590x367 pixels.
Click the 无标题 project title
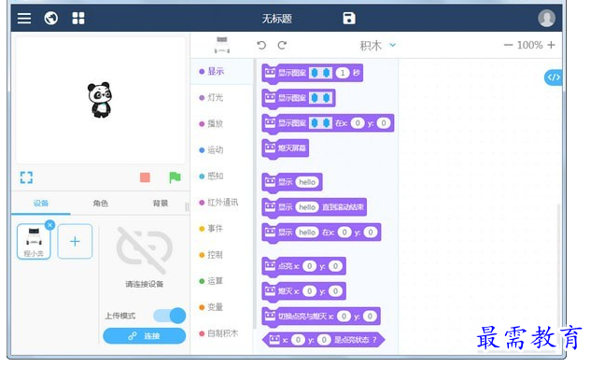[x=277, y=19]
